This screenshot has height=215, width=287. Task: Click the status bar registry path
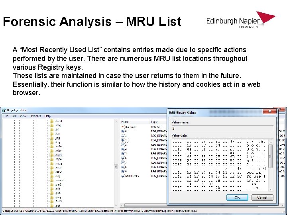click(x=100, y=211)
